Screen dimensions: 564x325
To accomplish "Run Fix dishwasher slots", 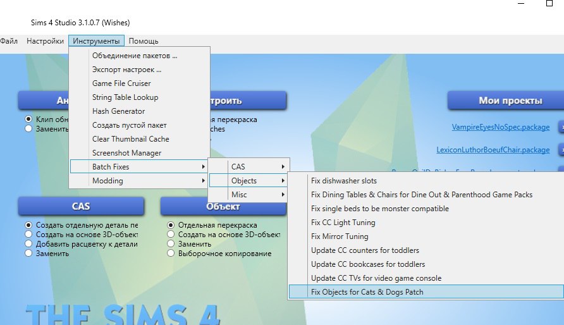I will tap(426, 180).
